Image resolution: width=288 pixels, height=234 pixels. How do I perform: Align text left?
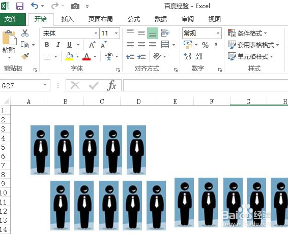point(130,45)
